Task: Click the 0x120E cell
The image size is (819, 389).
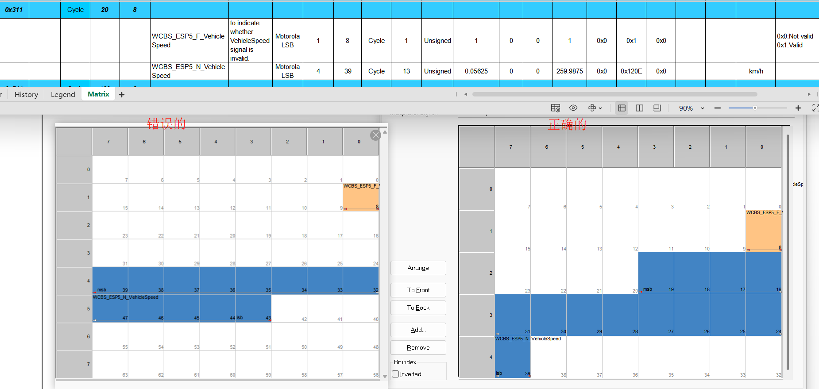Action: [x=631, y=71]
